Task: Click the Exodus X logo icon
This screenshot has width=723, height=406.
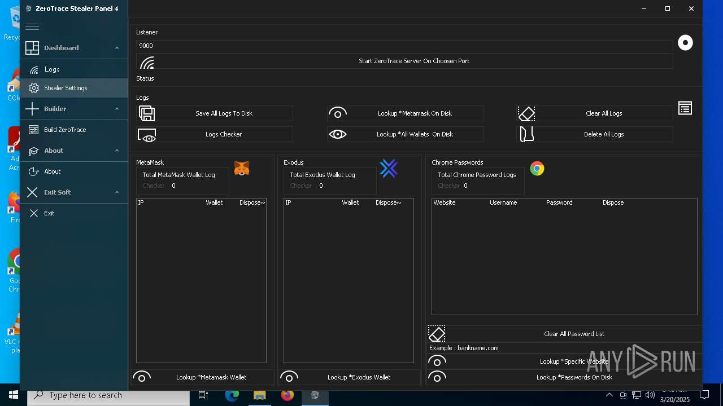Action: click(x=389, y=168)
